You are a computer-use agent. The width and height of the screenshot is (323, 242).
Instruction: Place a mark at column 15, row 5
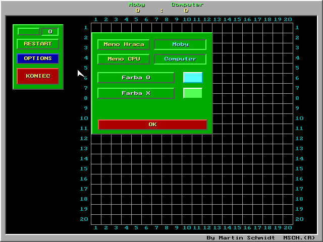tap(237, 68)
